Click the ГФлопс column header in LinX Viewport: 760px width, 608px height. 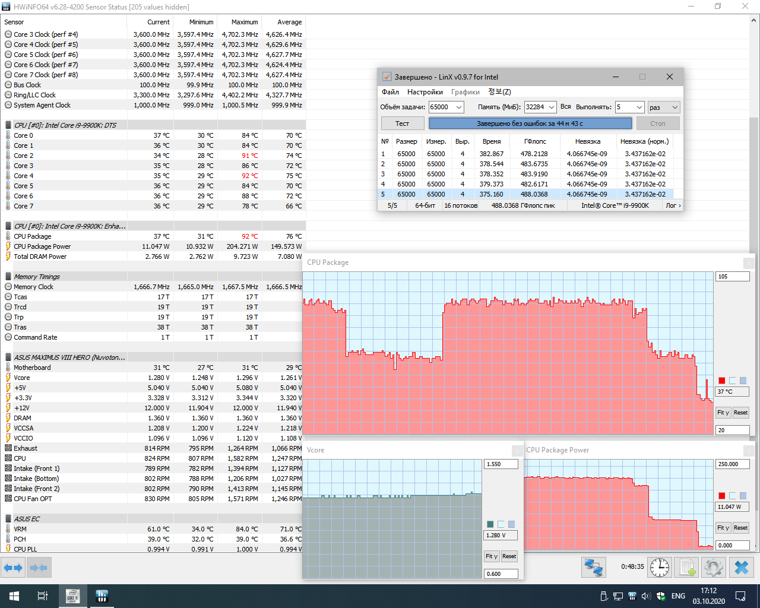535,141
